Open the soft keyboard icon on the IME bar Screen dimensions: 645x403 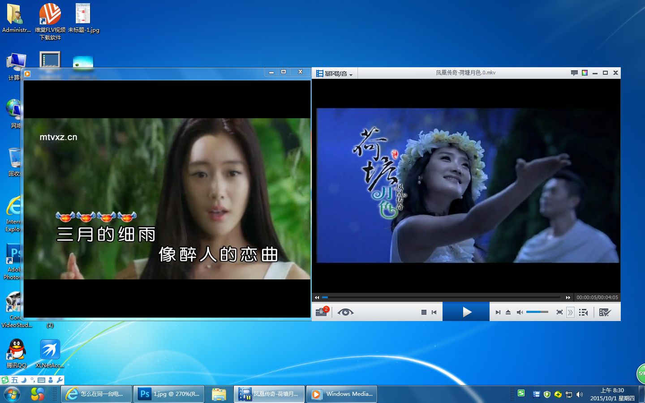41,380
